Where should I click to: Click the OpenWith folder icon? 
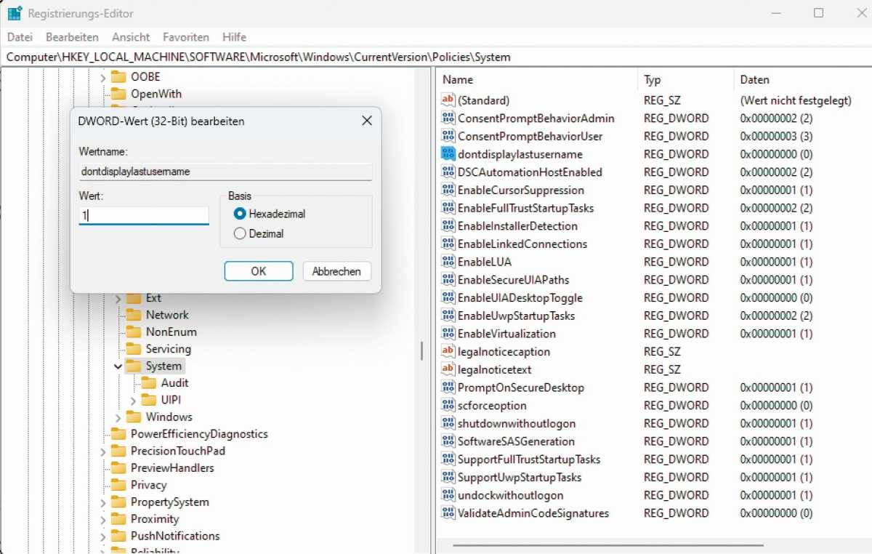point(118,94)
